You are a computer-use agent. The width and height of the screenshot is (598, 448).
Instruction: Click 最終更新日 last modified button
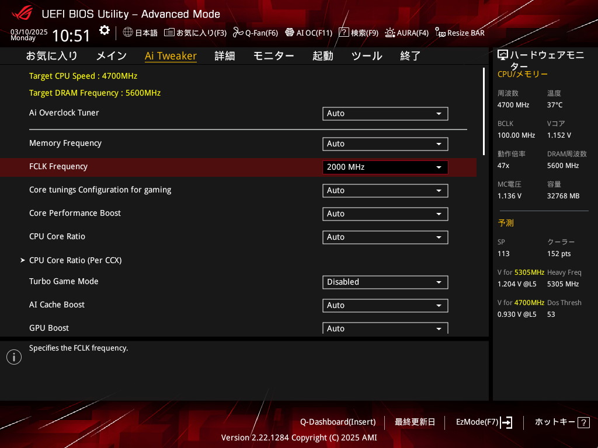point(415,422)
